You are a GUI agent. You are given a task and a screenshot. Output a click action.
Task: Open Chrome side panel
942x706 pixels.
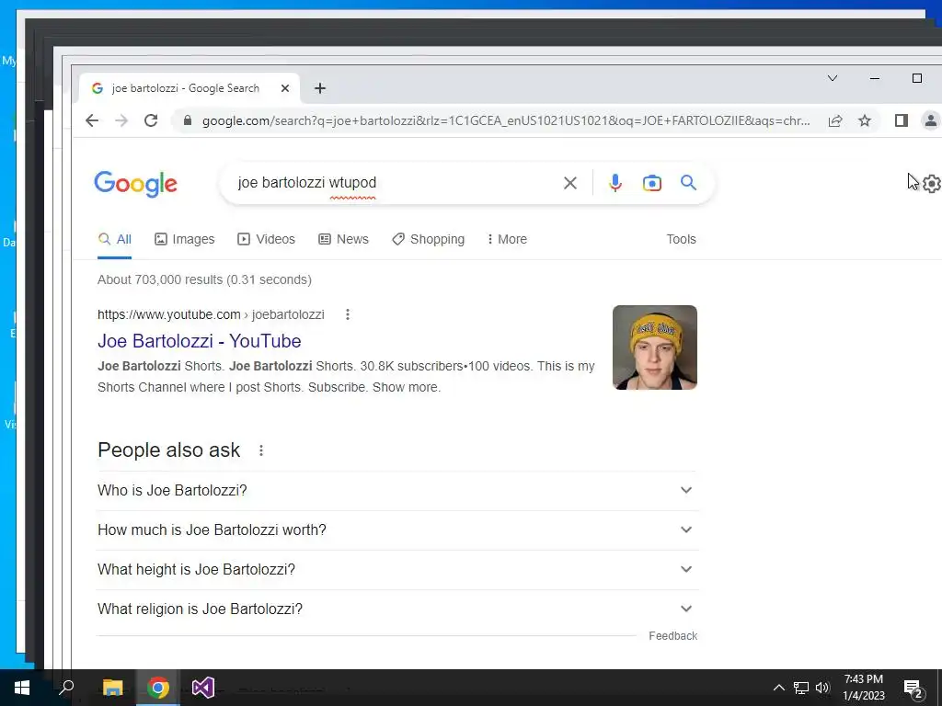(902, 120)
